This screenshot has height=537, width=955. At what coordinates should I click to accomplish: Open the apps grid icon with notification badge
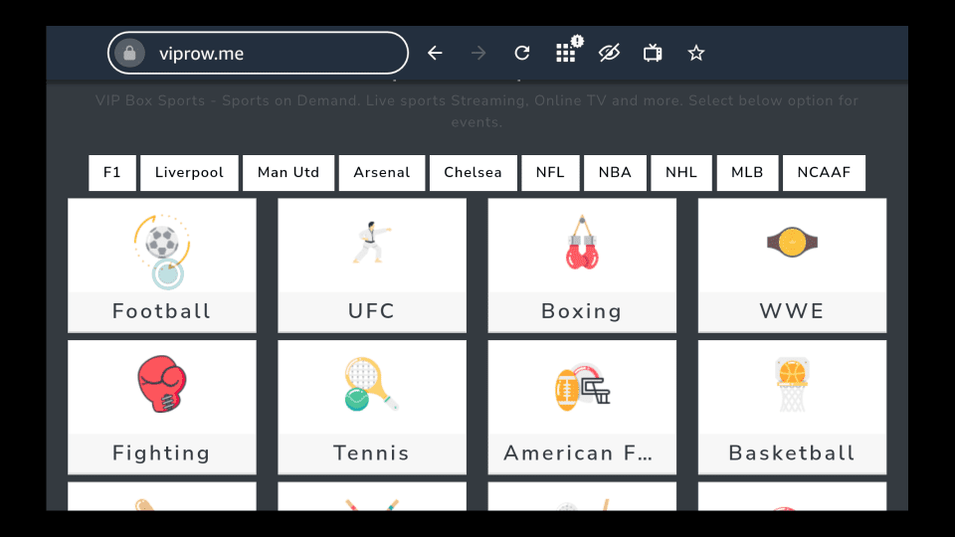click(568, 51)
